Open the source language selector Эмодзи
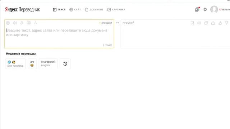This screenshot has height=129, width=230. point(106,23)
